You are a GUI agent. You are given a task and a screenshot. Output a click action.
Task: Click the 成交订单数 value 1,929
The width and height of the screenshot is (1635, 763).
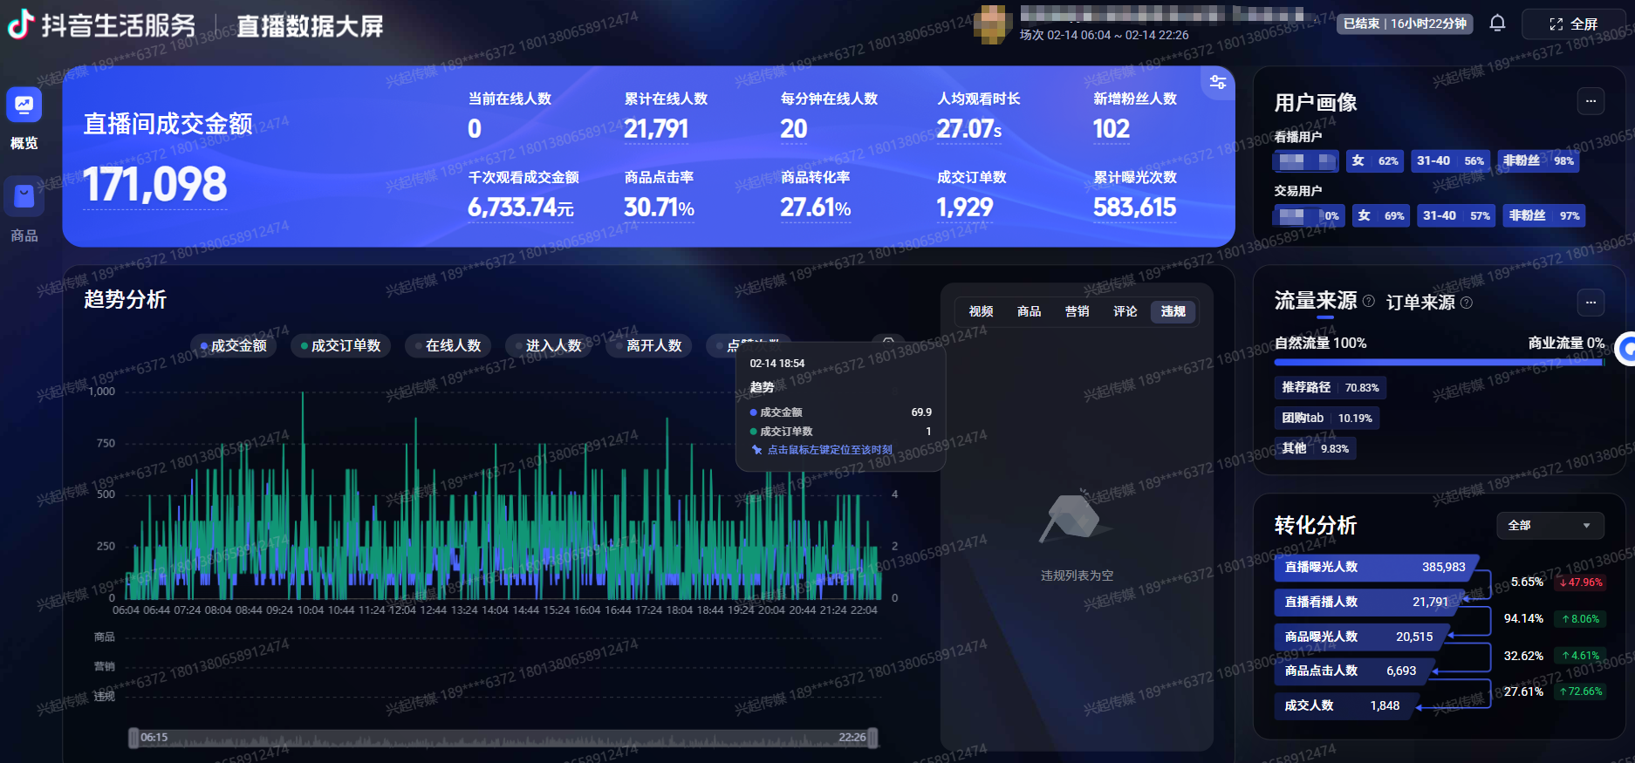coord(965,208)
